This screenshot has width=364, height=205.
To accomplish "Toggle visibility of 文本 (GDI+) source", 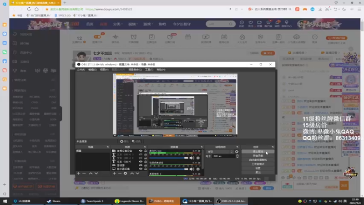I will coord(141,162).
